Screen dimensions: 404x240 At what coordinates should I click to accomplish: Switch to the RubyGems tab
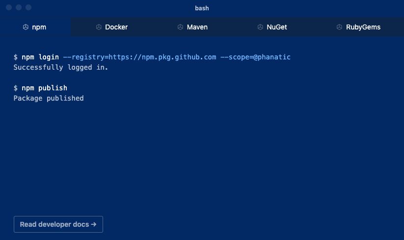click(x=358, y=27)
